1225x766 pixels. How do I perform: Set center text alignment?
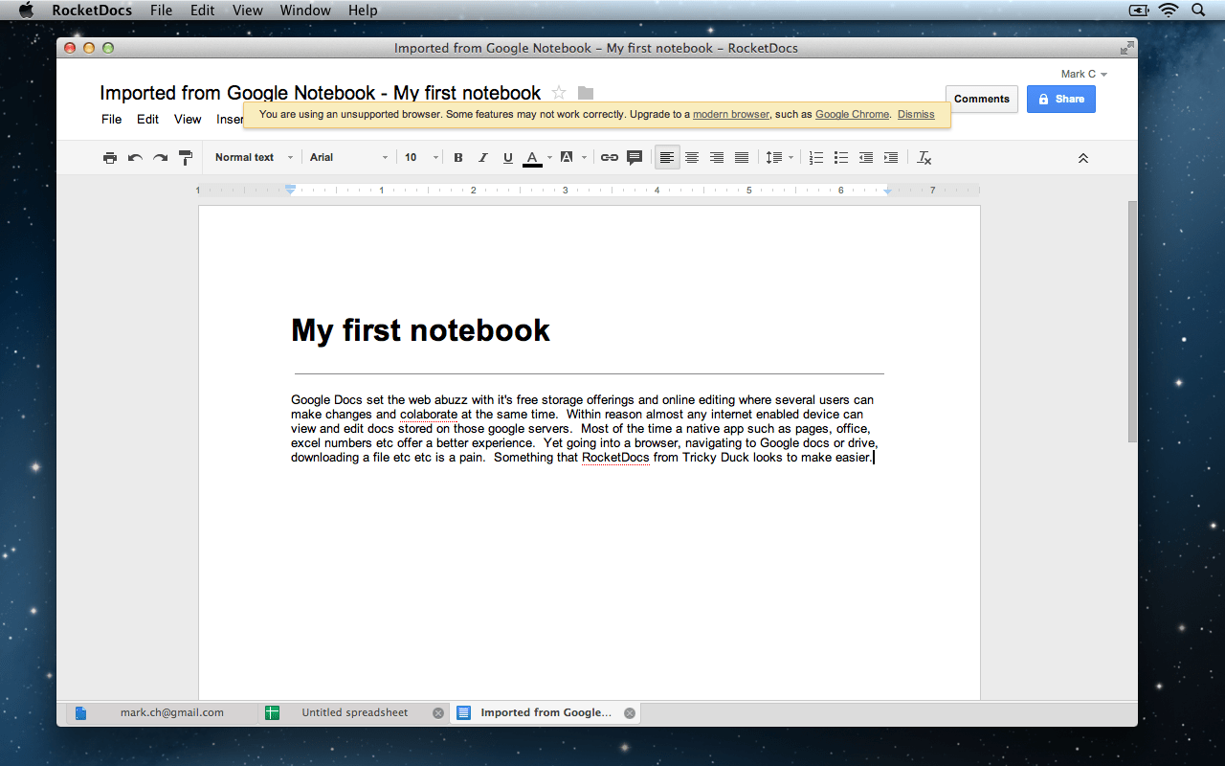pyautogui.click(x=692, y=158)
